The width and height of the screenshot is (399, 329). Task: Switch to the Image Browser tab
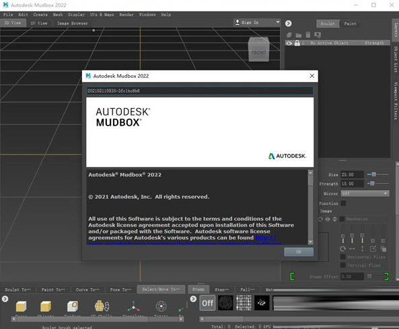(72, 23)
